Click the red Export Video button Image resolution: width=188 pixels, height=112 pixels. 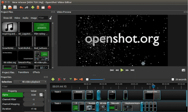tap(49, 7)
